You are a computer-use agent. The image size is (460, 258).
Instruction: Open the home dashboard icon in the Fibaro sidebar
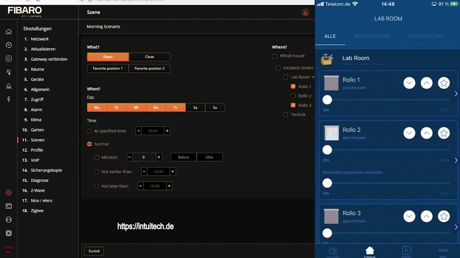click(9, 32)
